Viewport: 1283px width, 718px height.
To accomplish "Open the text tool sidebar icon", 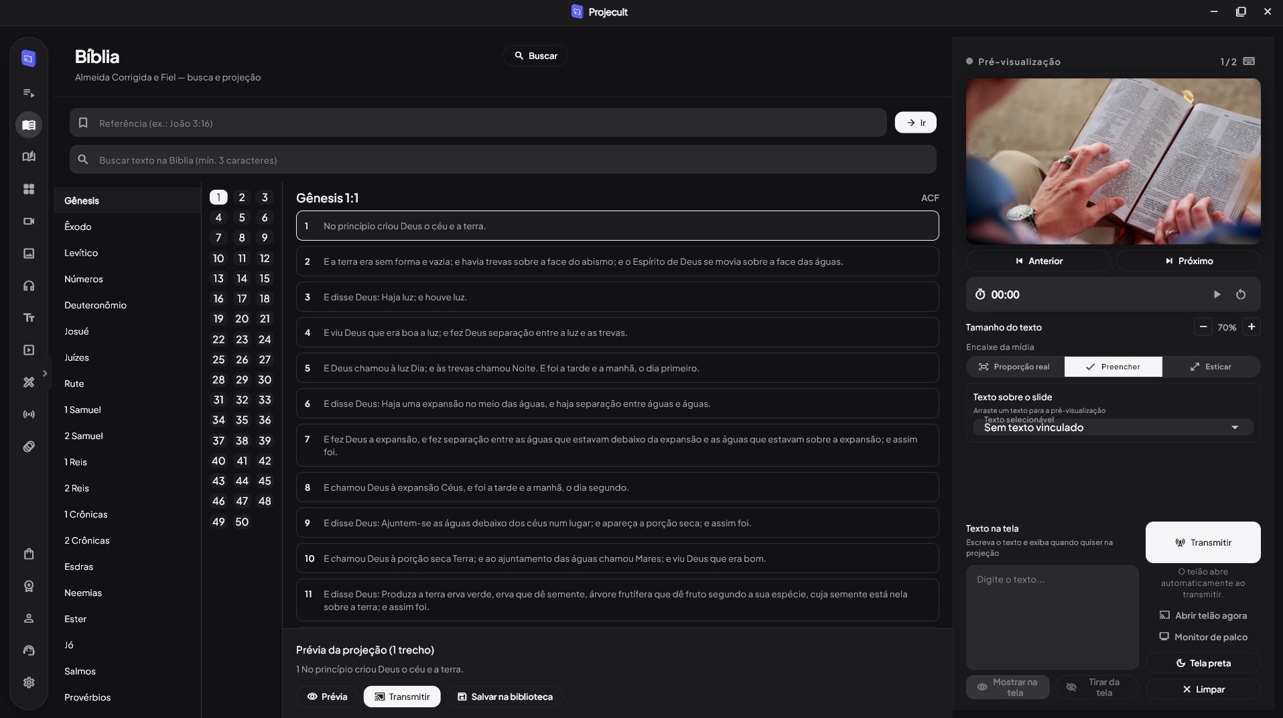I will [x=29, y=318].
